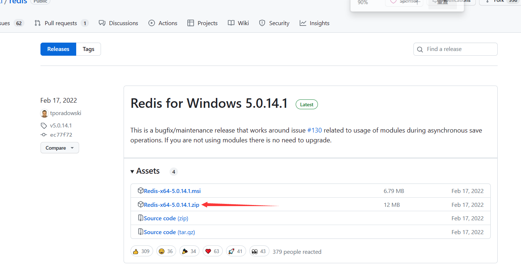Image resolution: width=521 pixels, height=276 pixels.
Task: Click the date in the Source code (tar.gz) row
Action: pos(467,232)
